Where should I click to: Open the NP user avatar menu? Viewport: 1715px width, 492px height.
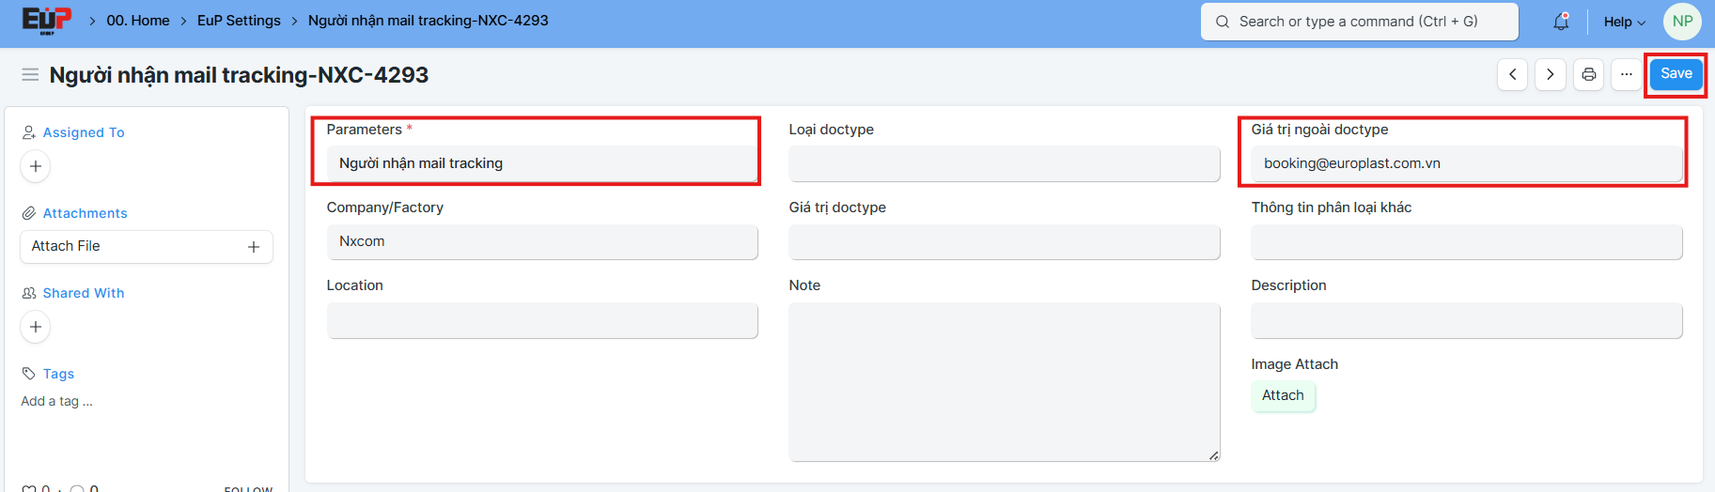(1681, 22)
